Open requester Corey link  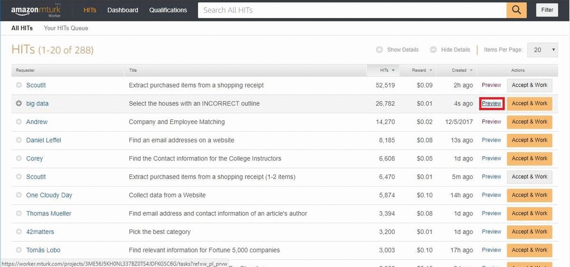(x=34, y=159)
